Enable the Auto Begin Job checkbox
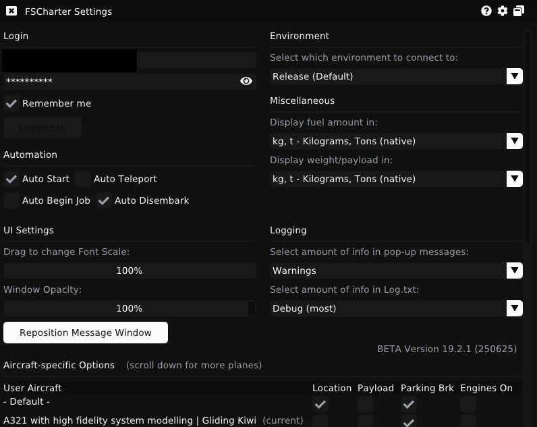This screenshot has width=537, height=427. coord(11,200)
